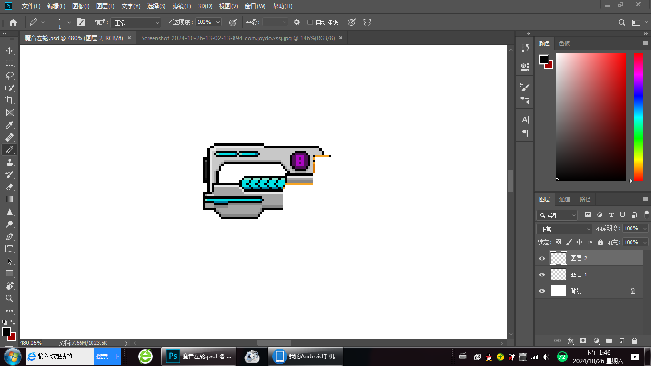Select the Dodge tool
Viewport: 651px width, 366px height.
click(x=9, y=224)
